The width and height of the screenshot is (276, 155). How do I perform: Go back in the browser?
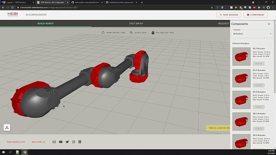coord(3,8)
